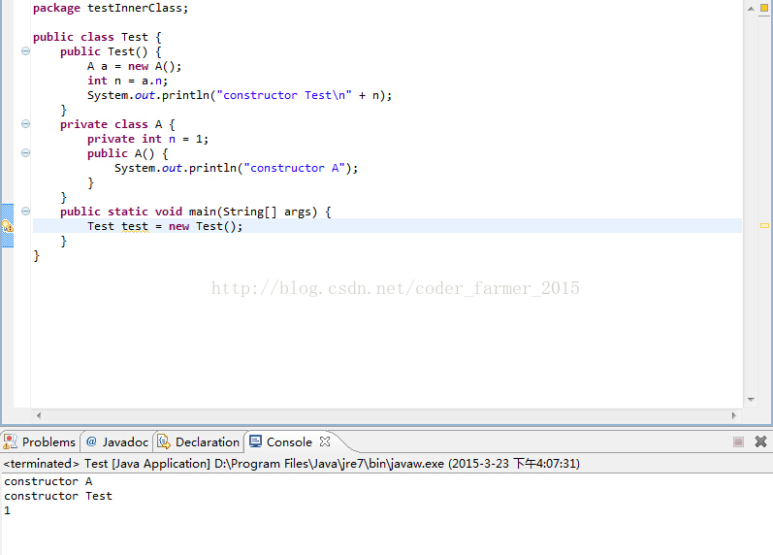Image resolution: width=773 pixels, height=555 pixels.
Task: Open the Javadoc tab
Action: 117,442
